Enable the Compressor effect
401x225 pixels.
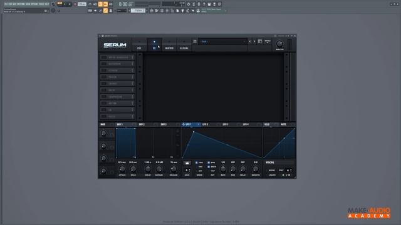click(x=103, y=97)
